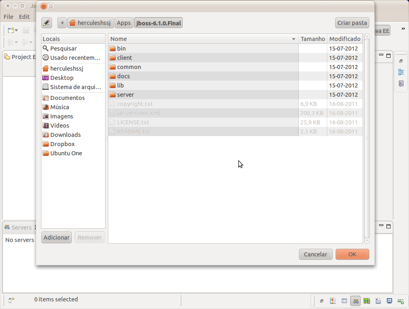409x309 pixels.
Task: Open the New wizard dropdown arrow
Action: pyautogui.click(x=17, y=30)
